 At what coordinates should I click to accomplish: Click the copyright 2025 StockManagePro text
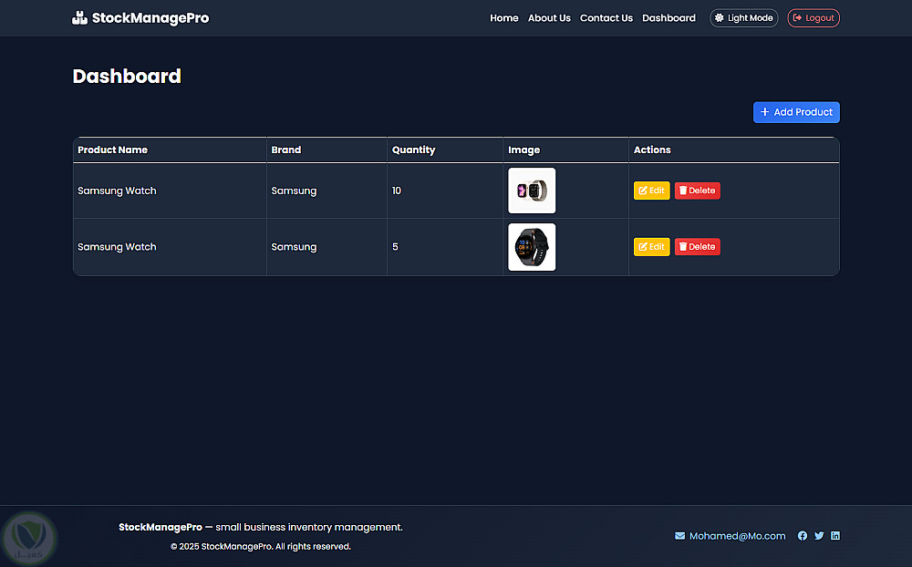(261, 547)
